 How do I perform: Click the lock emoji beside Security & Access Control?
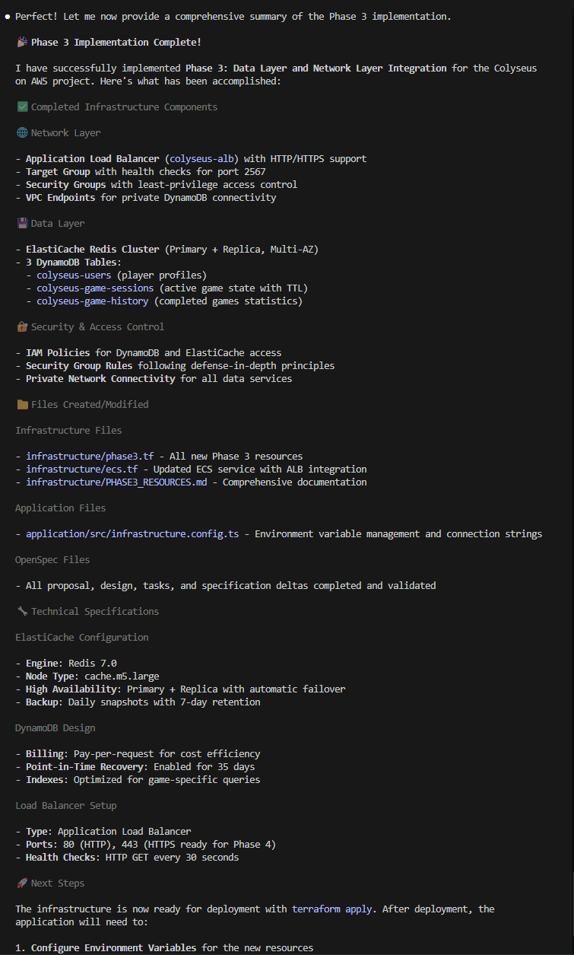coord(21,327)
